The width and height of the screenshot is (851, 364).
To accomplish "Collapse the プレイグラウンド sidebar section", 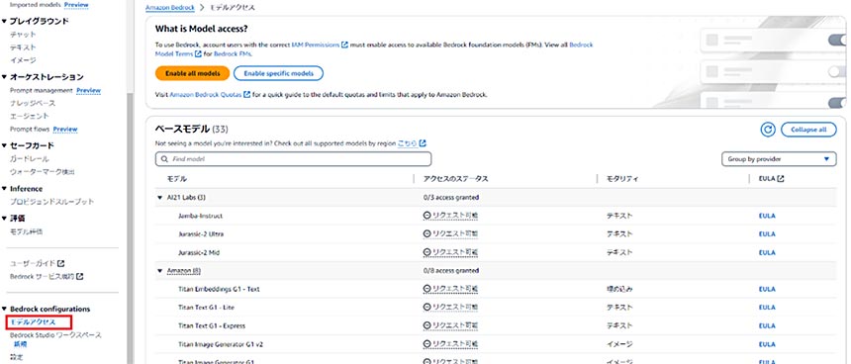I will click(4, 21).
